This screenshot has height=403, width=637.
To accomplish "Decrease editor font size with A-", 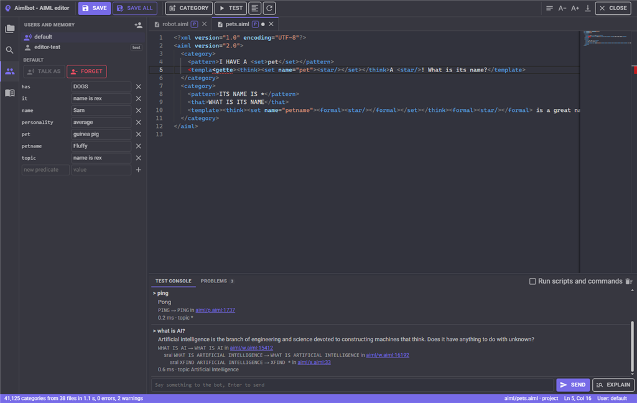I will click(x=562, y=8).
